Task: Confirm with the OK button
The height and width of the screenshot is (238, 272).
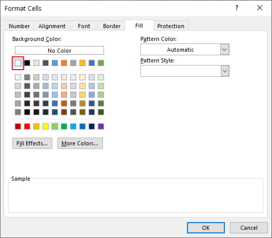Action: point(206,228)
